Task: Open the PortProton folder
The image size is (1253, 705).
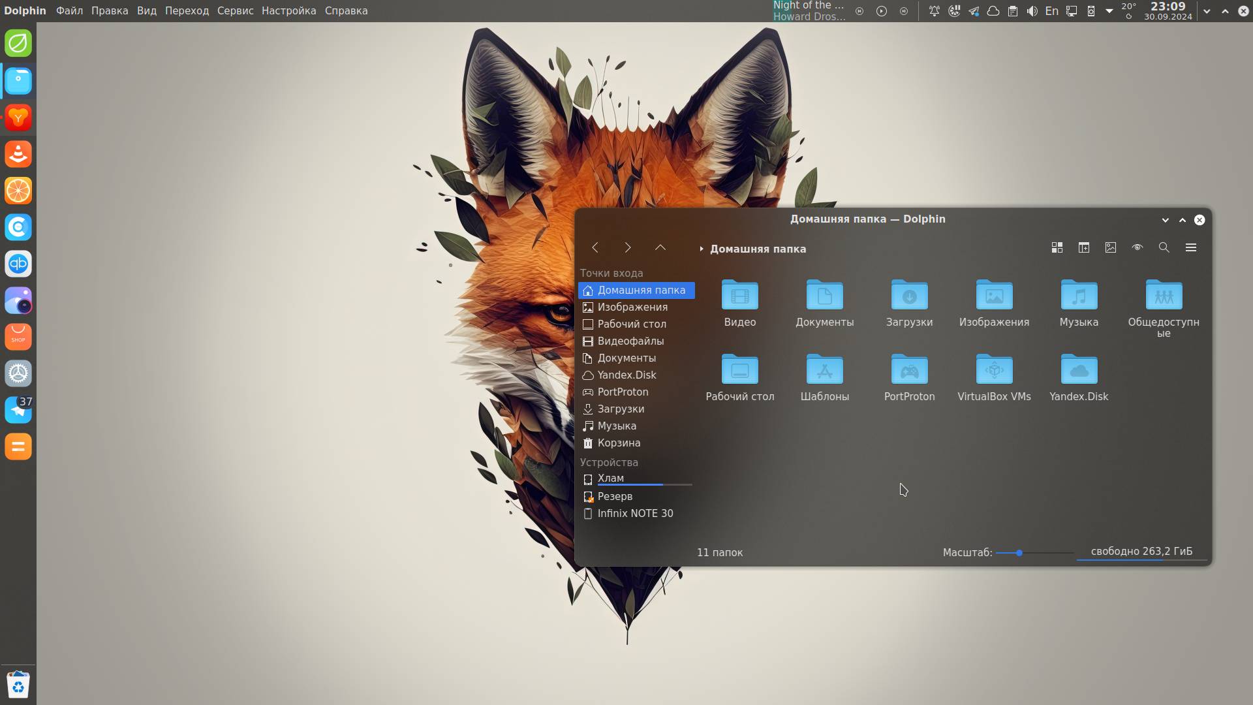Action: coord(909,371)
